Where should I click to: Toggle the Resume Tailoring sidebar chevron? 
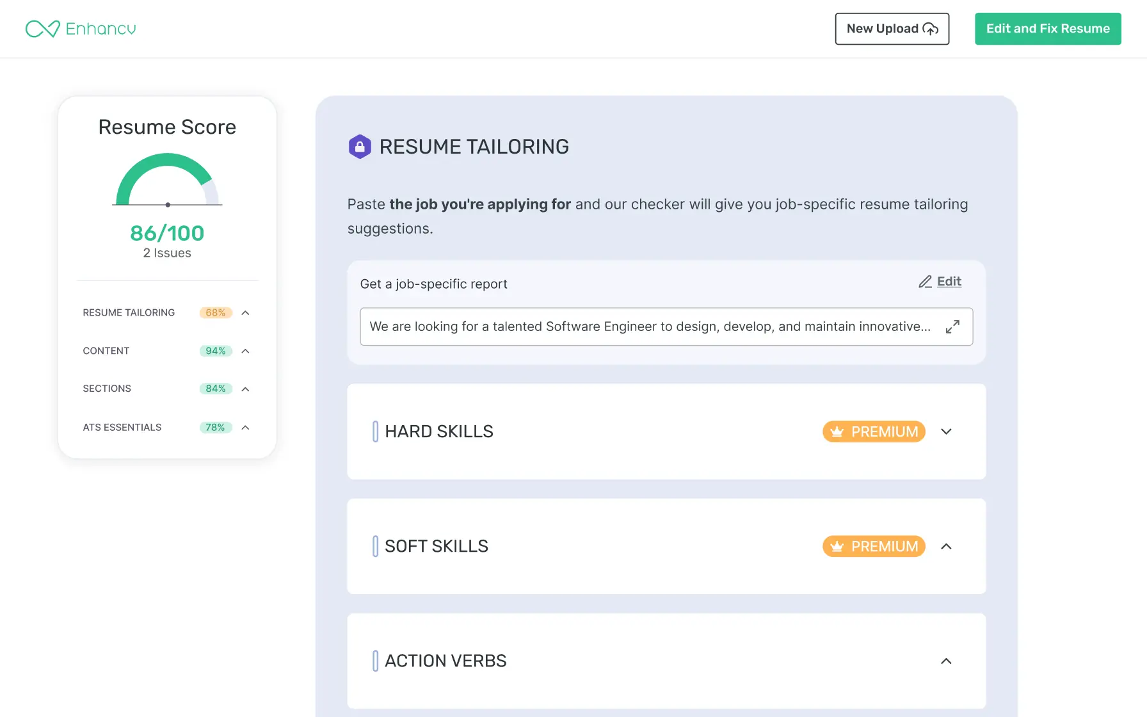(245, 313)
